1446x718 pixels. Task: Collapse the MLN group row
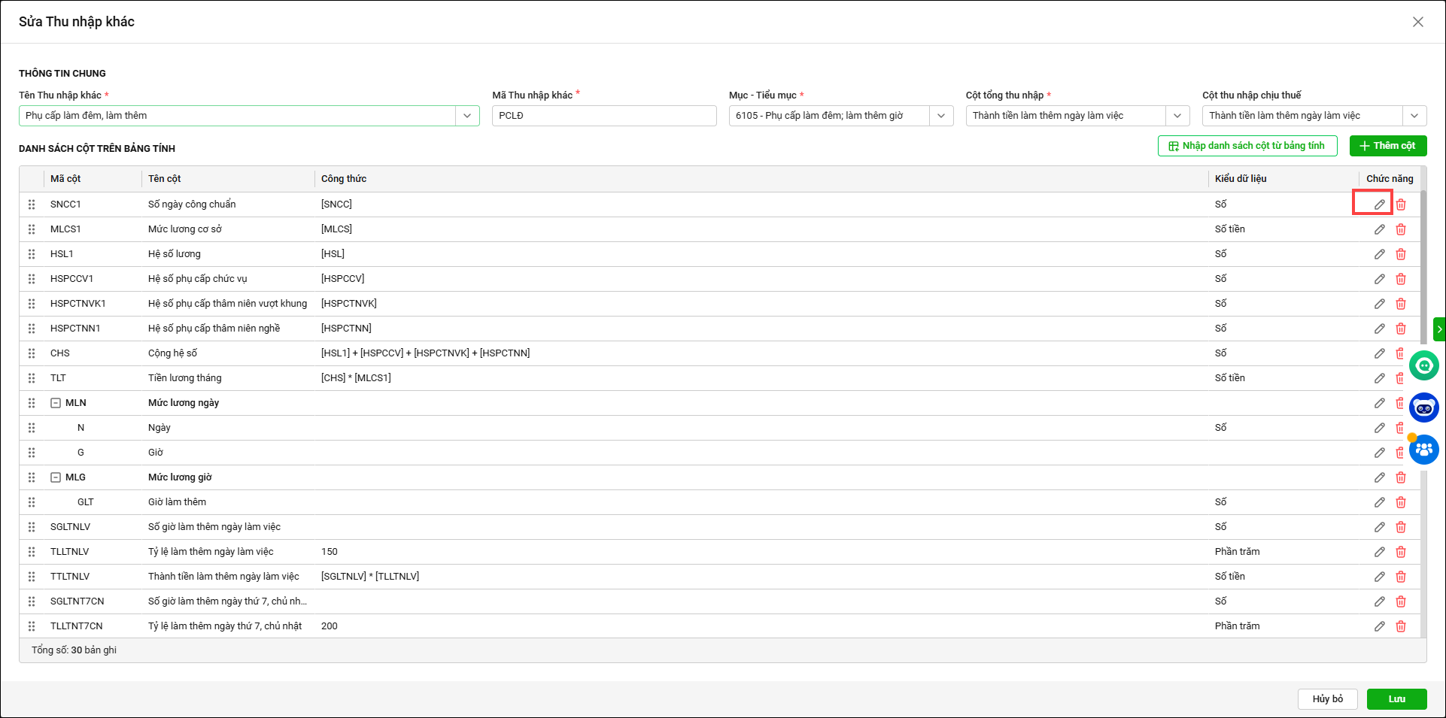click(x=56, y=403)
